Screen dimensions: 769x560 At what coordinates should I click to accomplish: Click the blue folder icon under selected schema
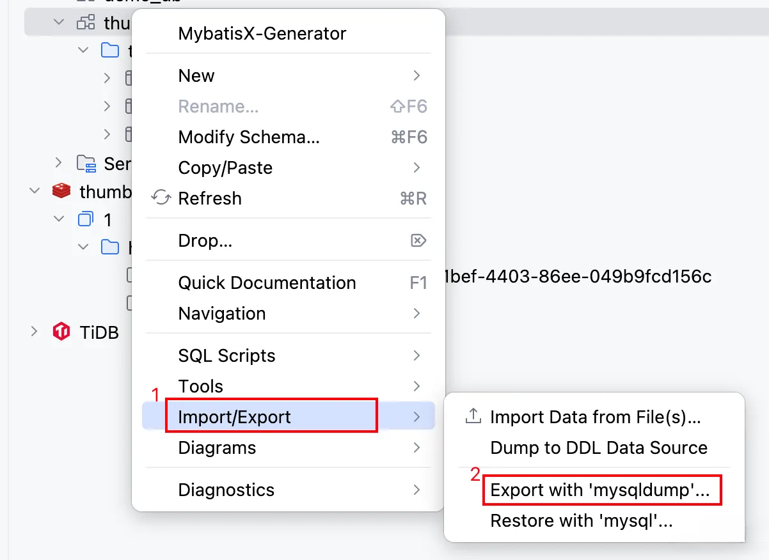[110, 50]
